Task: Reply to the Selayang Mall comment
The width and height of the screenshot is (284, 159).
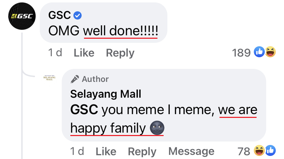Action: coord(142,151)
